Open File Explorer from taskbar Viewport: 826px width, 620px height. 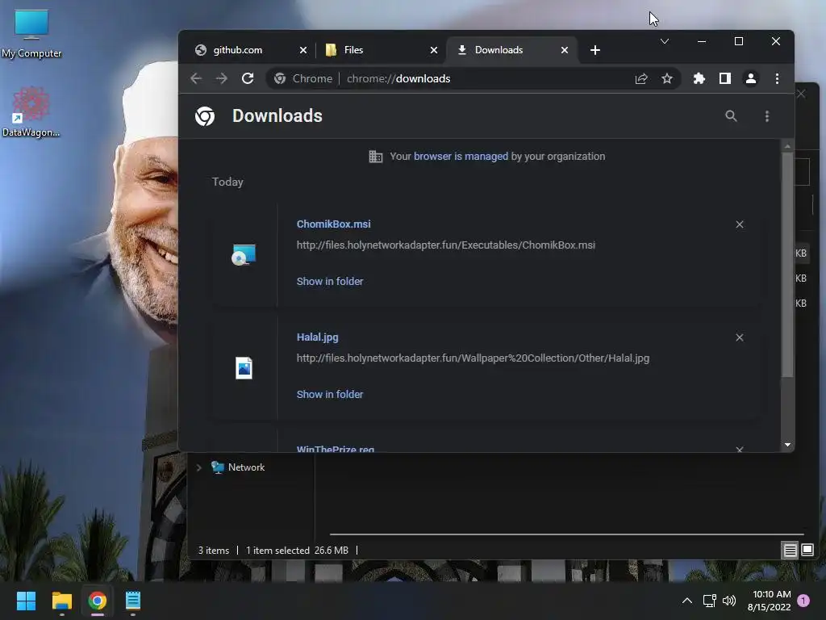pos(61,601)
